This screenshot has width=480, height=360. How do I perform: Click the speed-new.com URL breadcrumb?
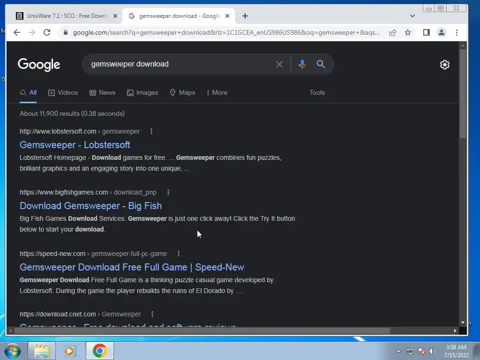coord(93,254)
